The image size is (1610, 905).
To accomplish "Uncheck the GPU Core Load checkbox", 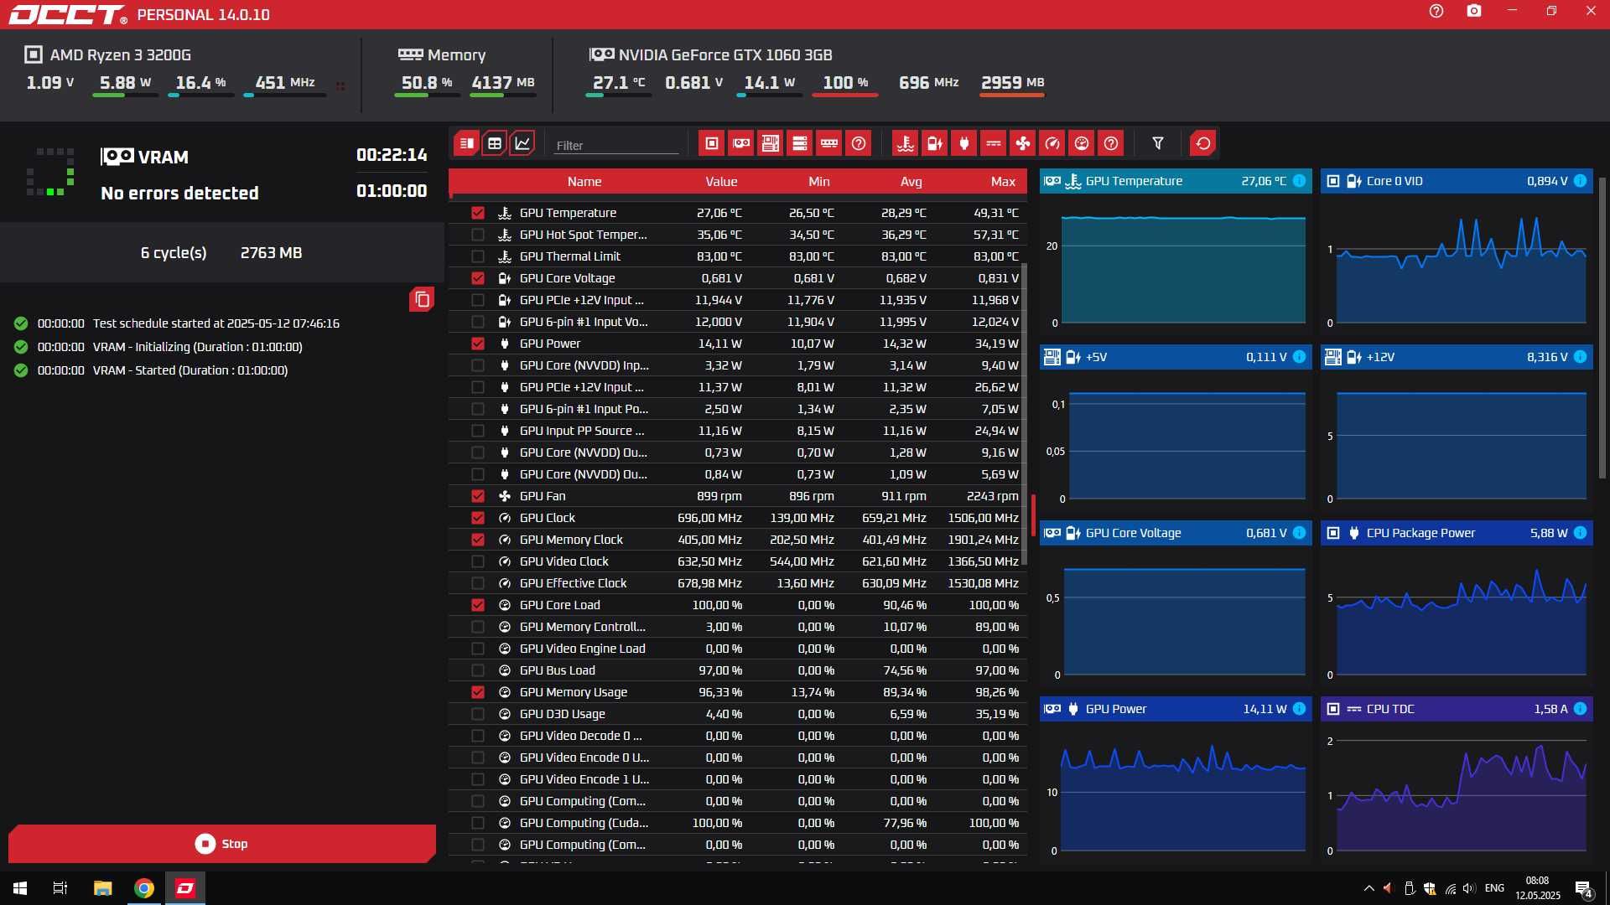I will point(478,605).
